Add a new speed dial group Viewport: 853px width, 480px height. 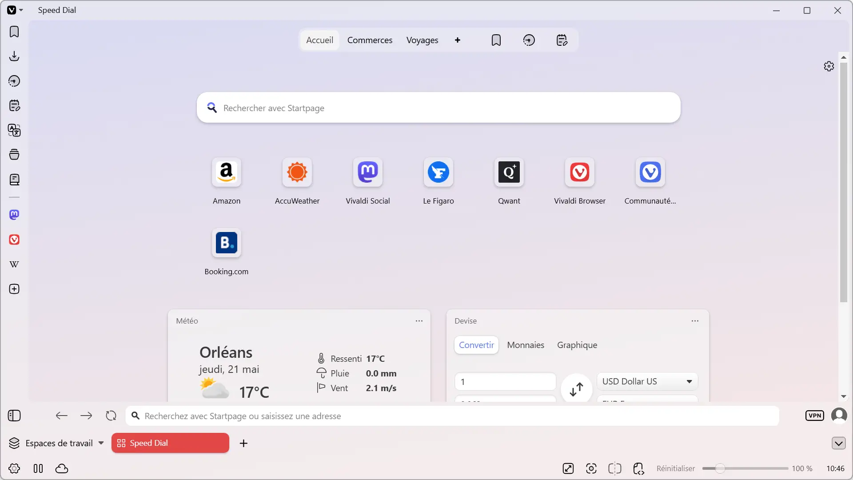[x=458, y=40]
